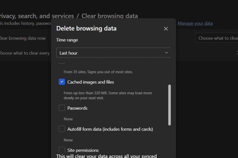Viewport: 238px width, 158px height.
Task: Uncheck Cached images and files
Action: pyautogui.click(x=62, y=82)
